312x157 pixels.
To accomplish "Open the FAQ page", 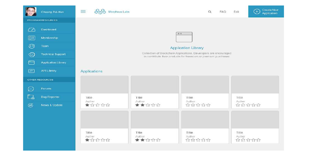I will click(223, 12).
